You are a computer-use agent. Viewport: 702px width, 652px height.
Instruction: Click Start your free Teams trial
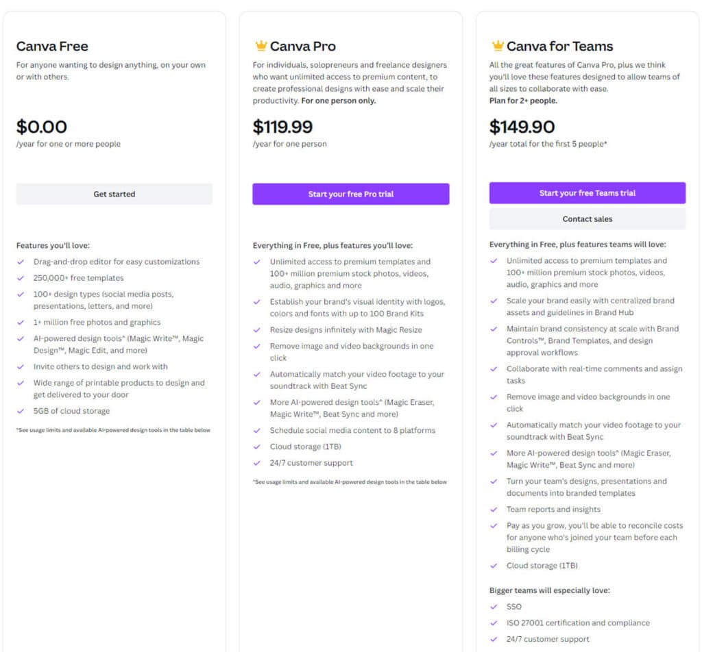pos(587,193)
